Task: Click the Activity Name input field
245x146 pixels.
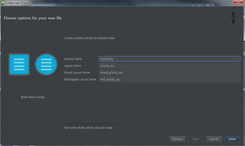Action: pos(170,59)
